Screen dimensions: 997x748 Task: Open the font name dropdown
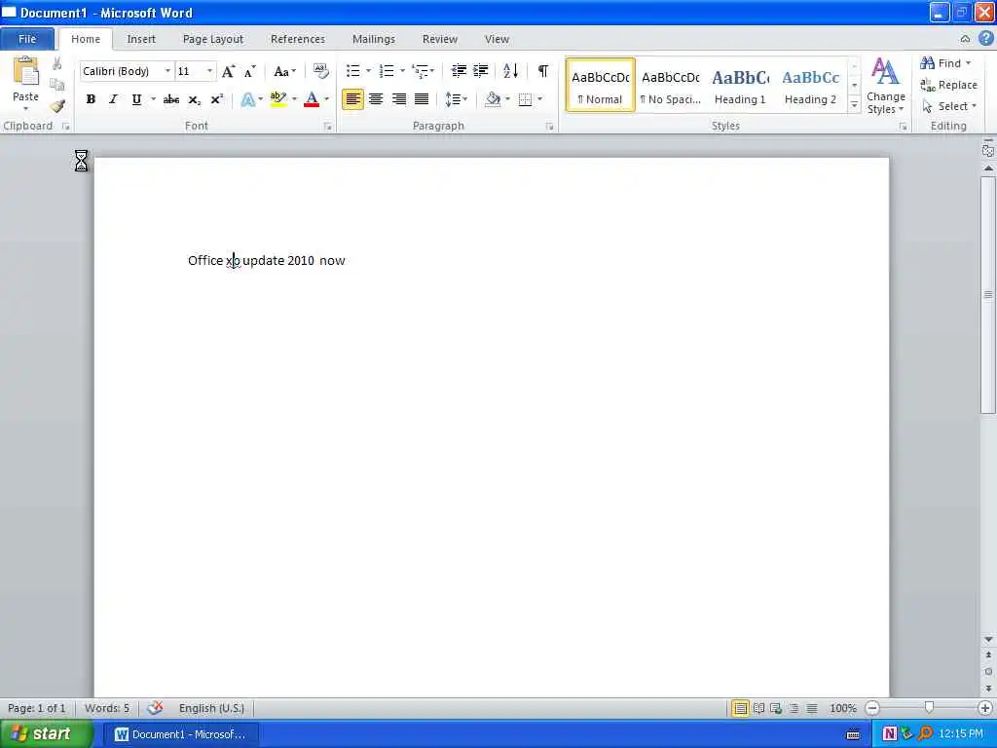point(167,71)
